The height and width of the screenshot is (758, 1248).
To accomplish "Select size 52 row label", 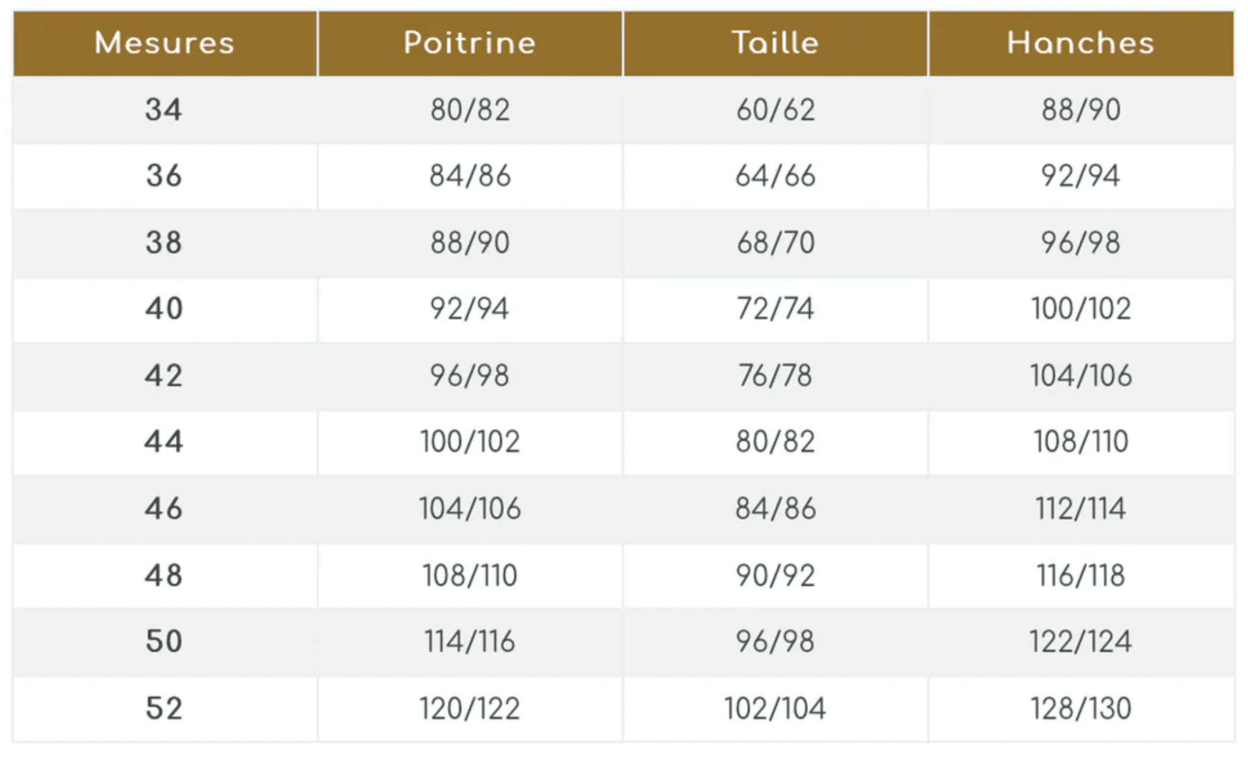I will (x=164, y=708).
